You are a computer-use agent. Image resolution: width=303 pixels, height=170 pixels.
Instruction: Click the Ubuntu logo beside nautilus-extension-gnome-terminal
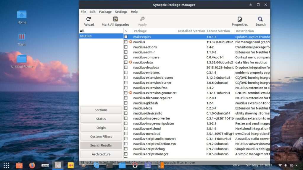click(130, 93)
